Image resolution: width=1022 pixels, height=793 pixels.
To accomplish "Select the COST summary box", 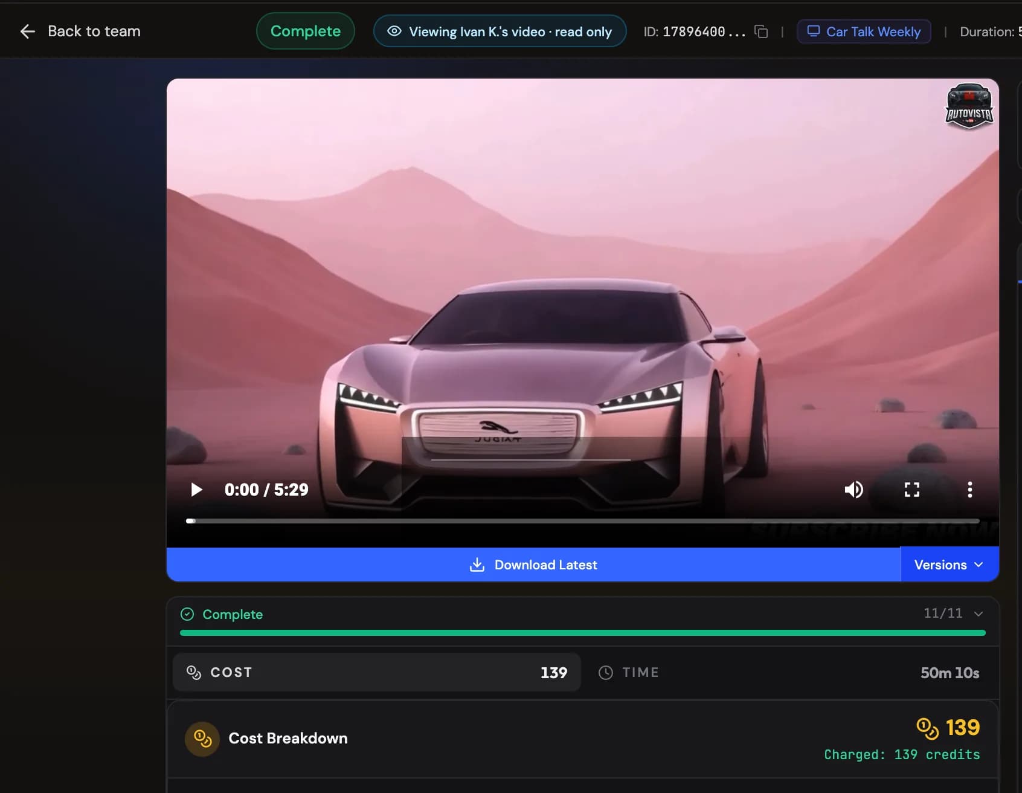I will point(377,672).
